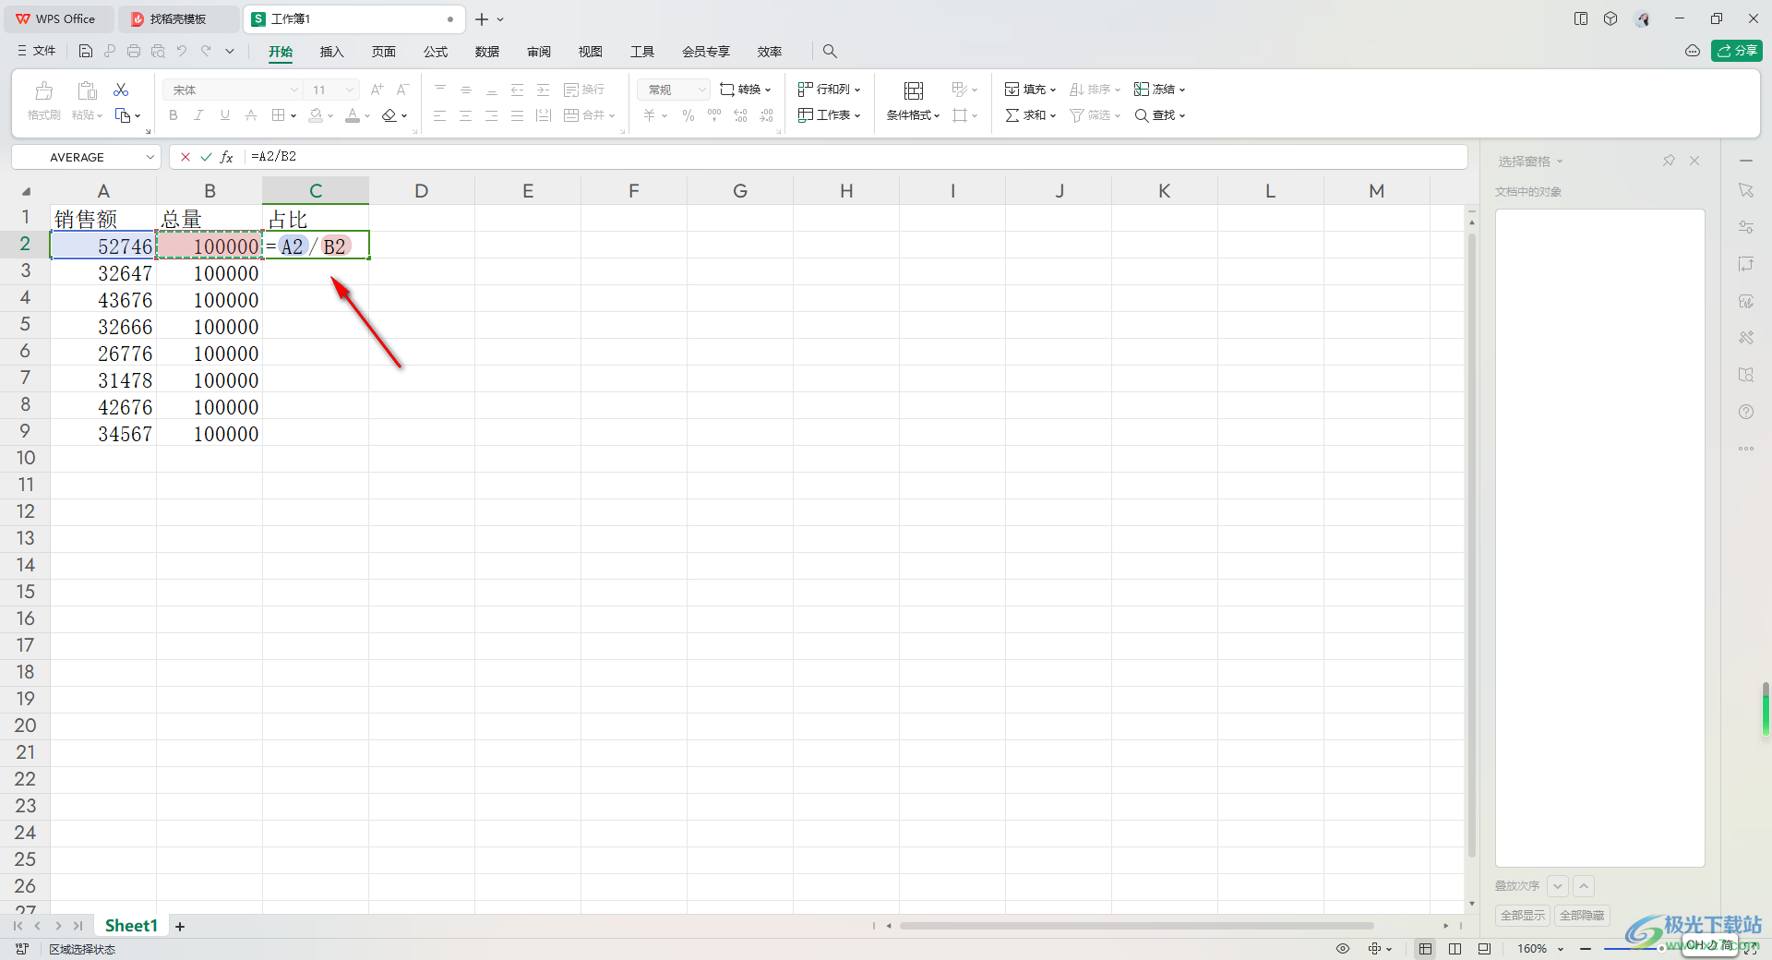Click the Show All (全部显示) button
This screenshot has height=960, width=1772.
pos(1522,915)
